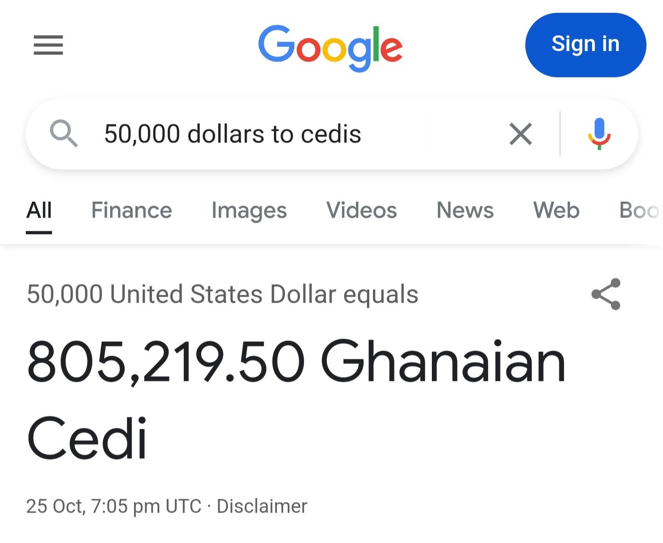663x543 pixels.
Task: Open the partially visible Books tab
Action: tap(640, 210)
